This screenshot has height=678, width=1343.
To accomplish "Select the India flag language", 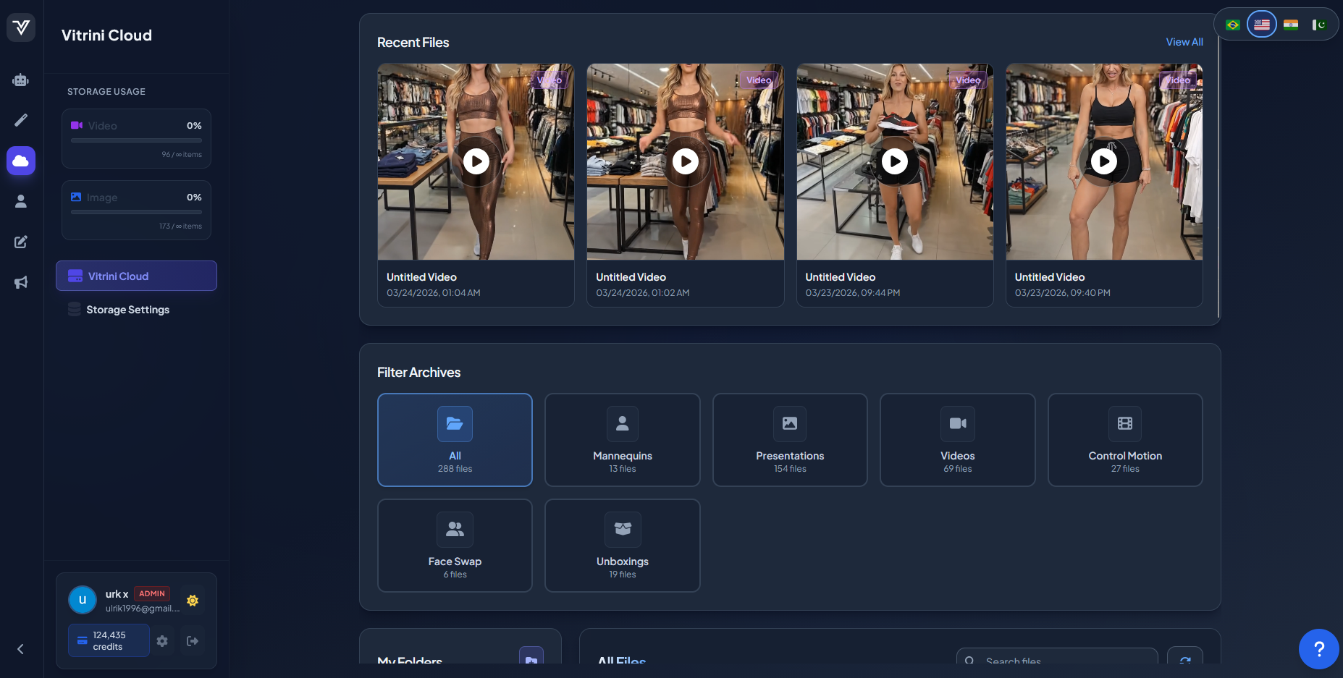I will coord(1291,25).
